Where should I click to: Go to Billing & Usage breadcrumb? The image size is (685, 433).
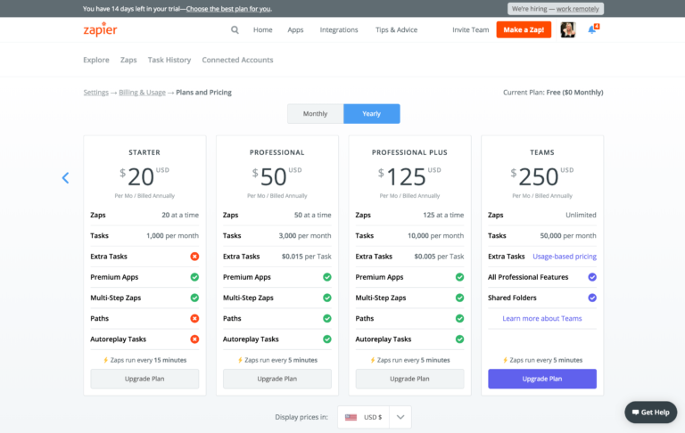[142, 92]
